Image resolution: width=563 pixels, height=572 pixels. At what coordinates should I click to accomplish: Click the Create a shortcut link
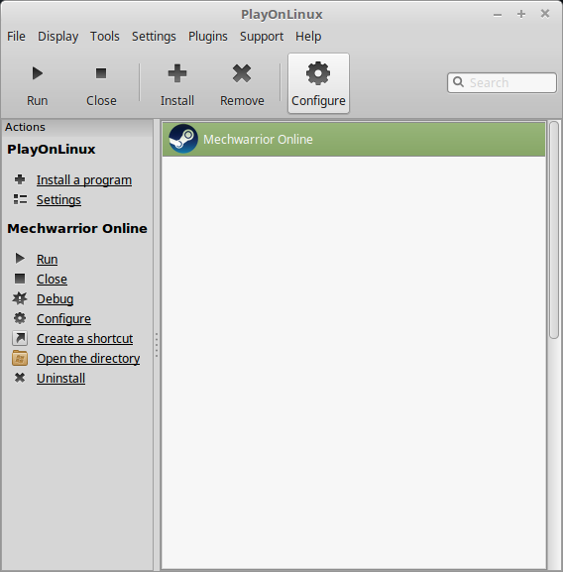pyautogui.click(x=84, y=338)
